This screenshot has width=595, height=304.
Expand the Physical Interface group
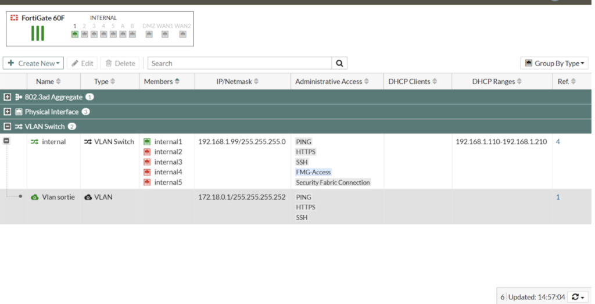tap(8, 112)
